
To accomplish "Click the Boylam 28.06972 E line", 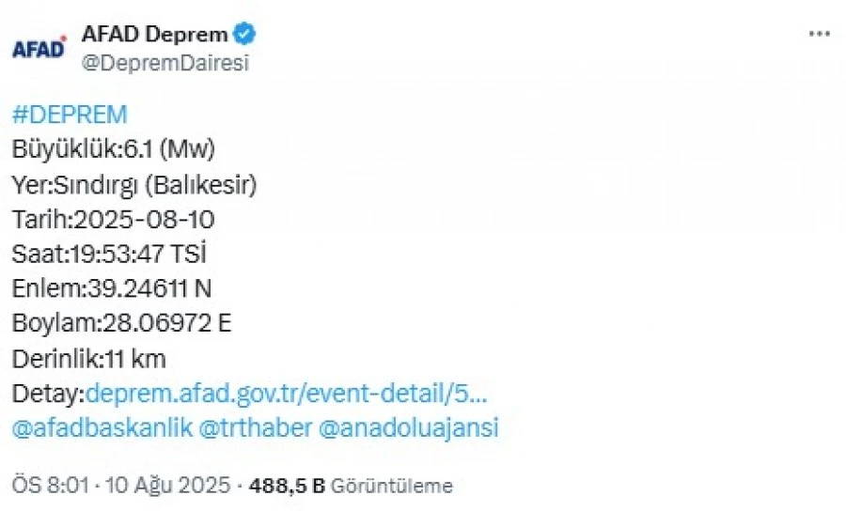I will [121, 324].
